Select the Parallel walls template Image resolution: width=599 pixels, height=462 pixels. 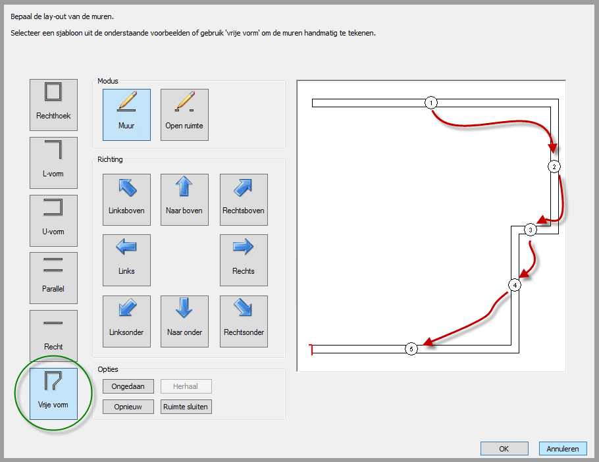click(53, 278)
